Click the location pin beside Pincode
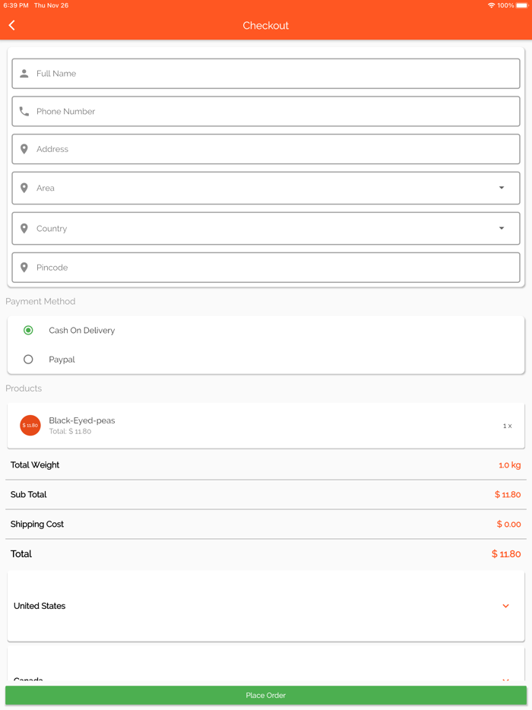 point(24,268)
